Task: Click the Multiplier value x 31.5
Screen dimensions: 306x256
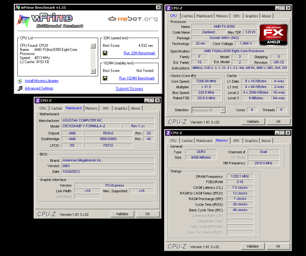Action: coord(206,87)
